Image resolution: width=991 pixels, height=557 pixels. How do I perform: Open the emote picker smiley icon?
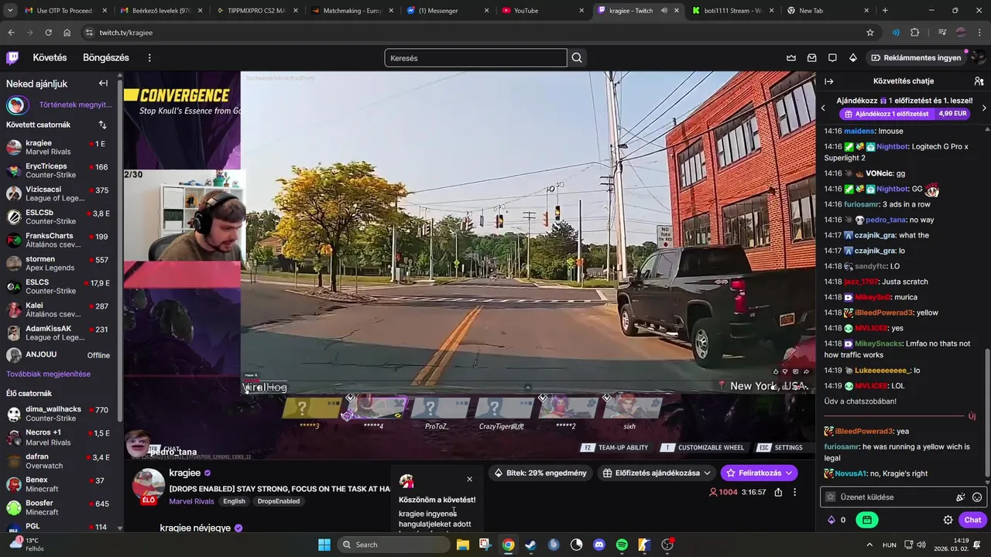(x=977, y=497)
